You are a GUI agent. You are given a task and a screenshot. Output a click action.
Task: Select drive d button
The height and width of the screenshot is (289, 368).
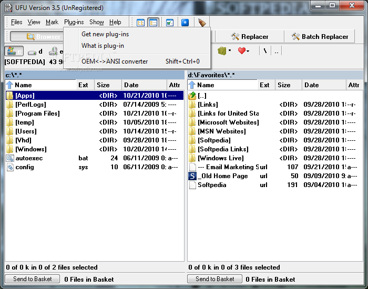35,51
